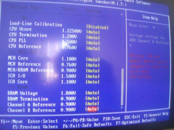Click the 0.760V CPU Reference value
Viewport: 174px width, 130px height.
(69, 48)
